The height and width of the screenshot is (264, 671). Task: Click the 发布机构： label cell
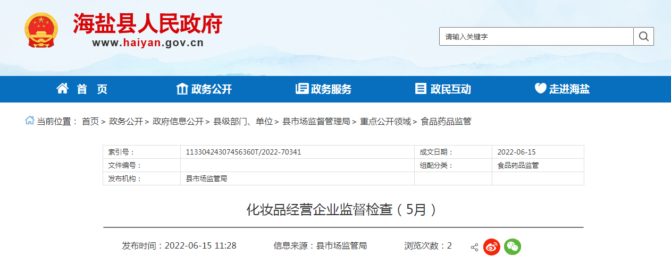(x=141, y=178)
